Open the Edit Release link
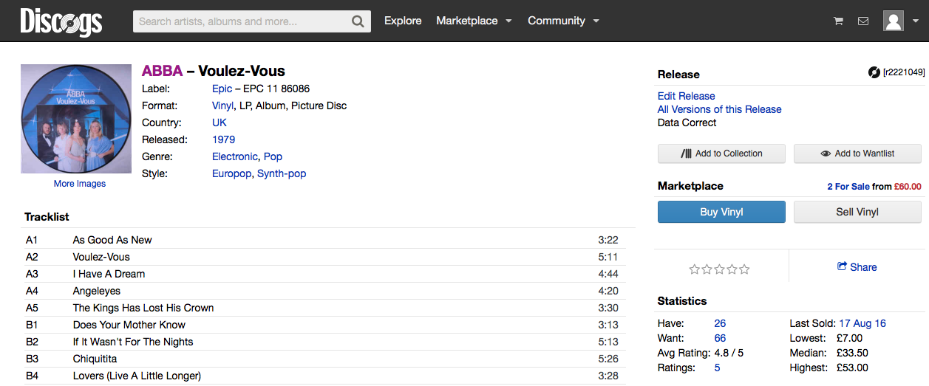The image size is (929, 386). click(687, 96)
